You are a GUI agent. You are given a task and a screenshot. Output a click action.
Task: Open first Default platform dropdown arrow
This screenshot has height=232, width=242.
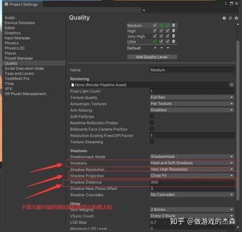click(155, 48)
